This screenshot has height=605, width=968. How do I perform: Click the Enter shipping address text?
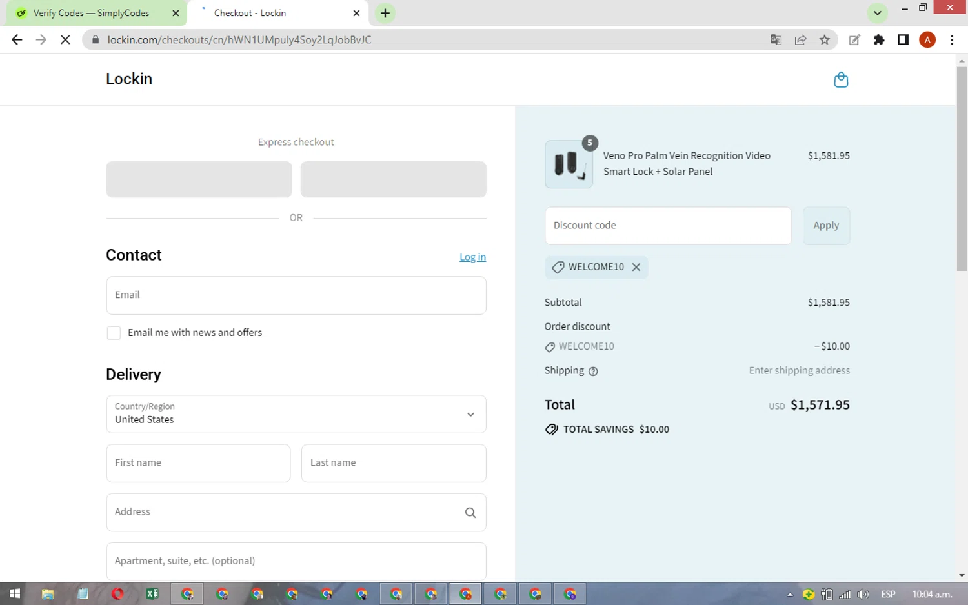point(800,371)
